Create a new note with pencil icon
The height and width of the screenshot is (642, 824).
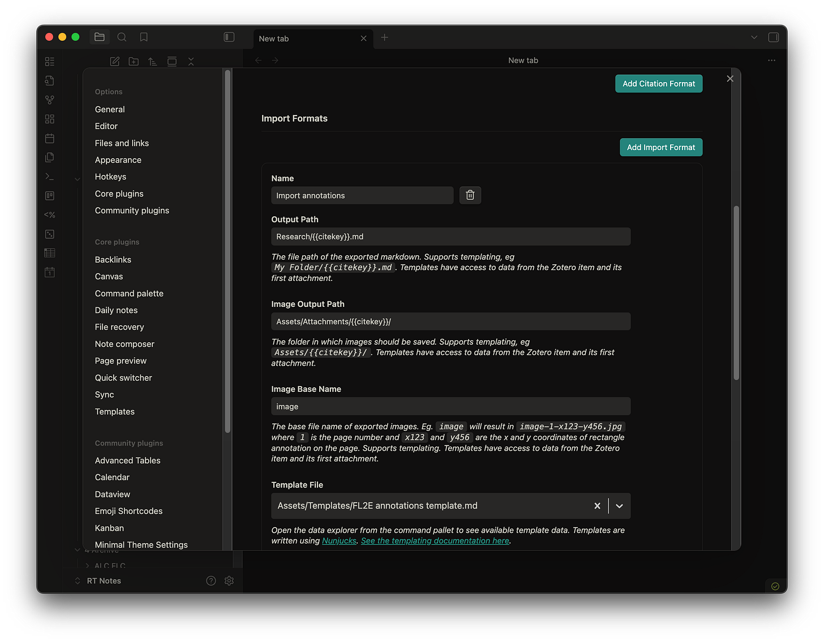[x=114, y=61]
